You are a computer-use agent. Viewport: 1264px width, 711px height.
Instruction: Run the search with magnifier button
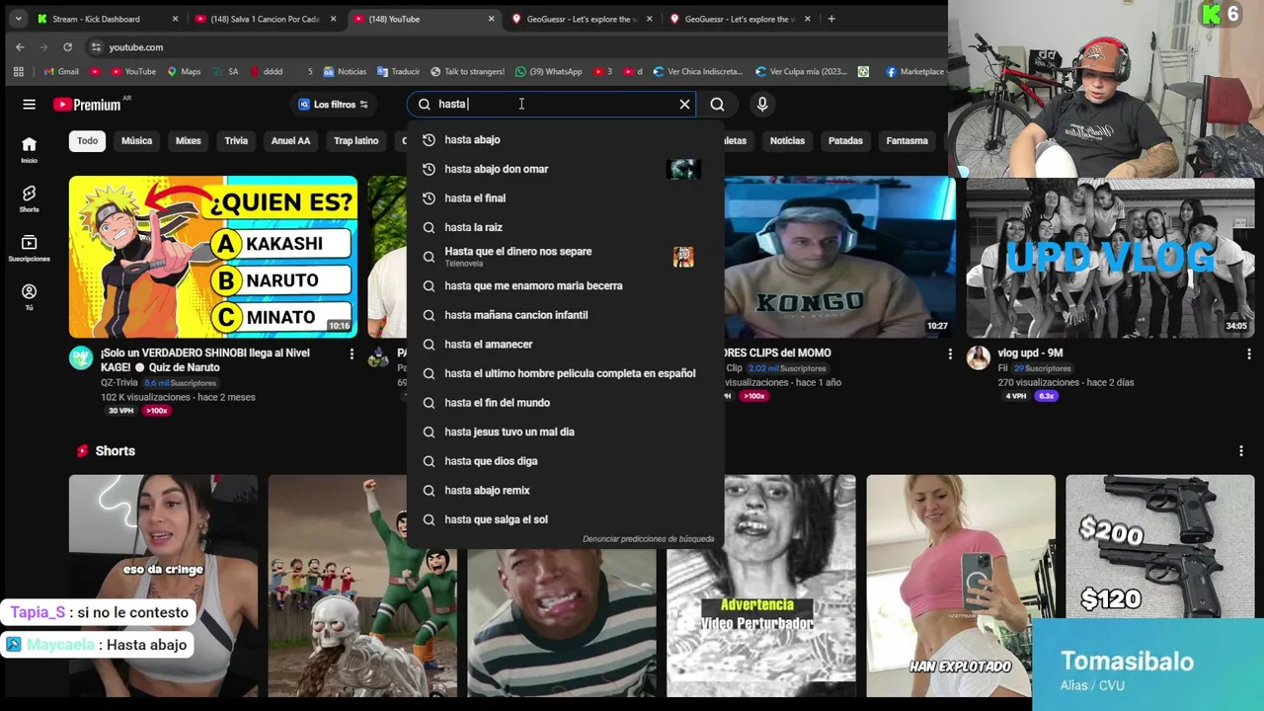[717, 104]
